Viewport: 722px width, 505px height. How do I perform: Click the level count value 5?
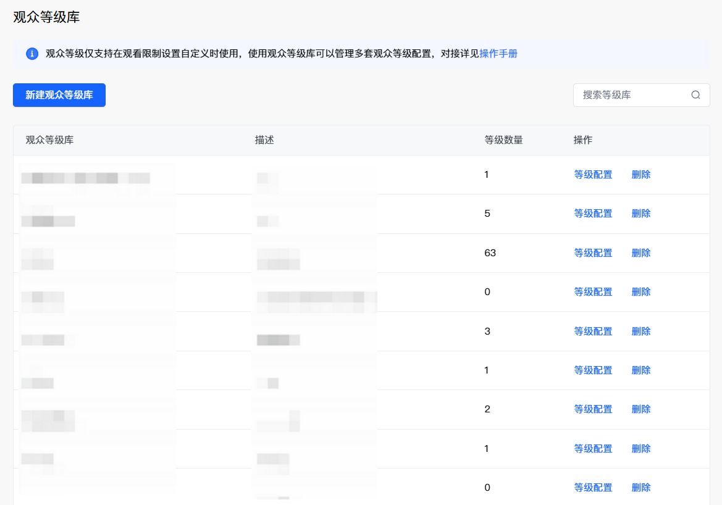click(487, 214)
